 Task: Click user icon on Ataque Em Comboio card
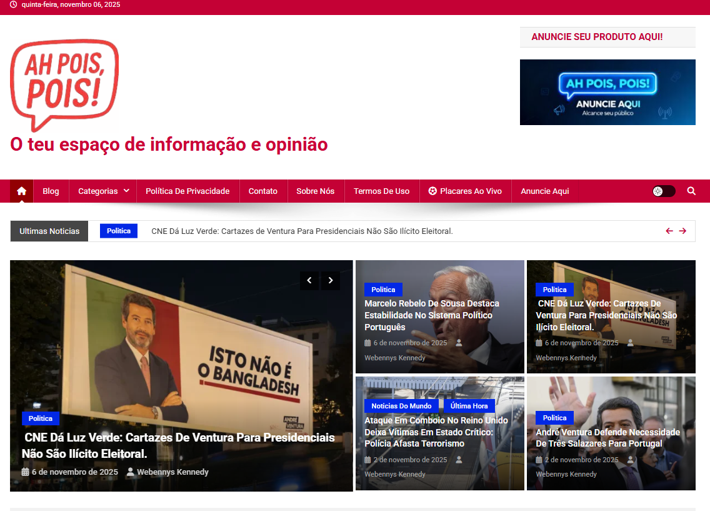(459, 460)
